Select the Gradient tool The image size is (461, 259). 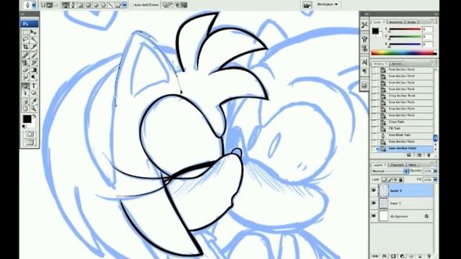34,70
